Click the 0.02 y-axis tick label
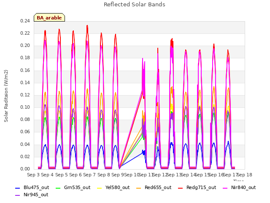The width and height of the screenshot is (270, 203). point(25,156)
